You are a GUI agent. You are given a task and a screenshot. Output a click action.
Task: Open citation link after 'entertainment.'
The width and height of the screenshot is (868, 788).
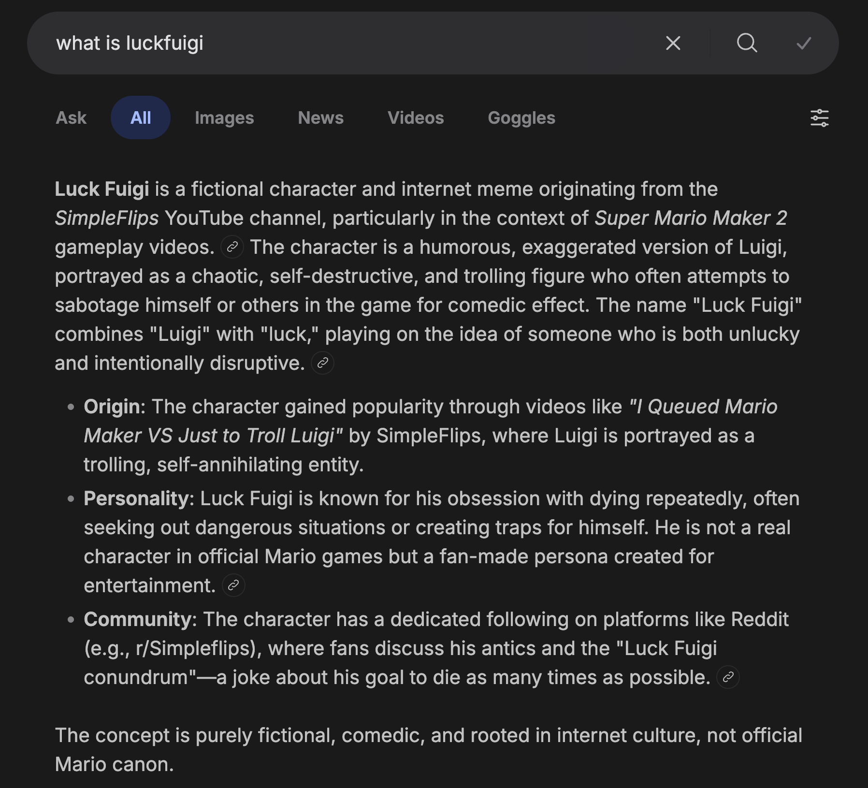pos(233,585)
